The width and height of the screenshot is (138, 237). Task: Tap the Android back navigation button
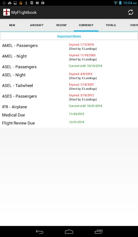point(39,232)
